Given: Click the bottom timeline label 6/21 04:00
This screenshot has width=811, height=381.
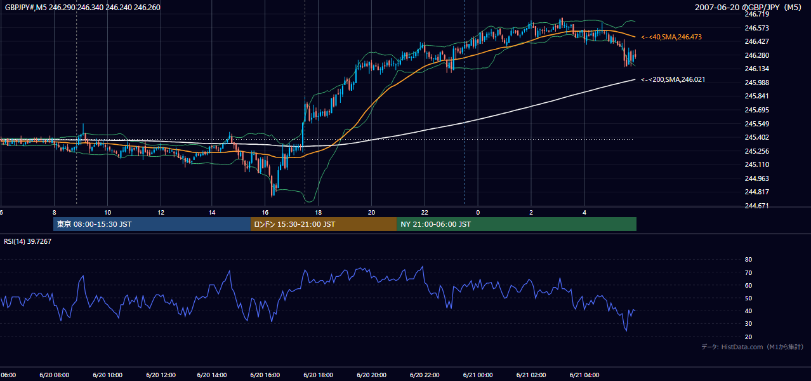Looking at the screenshot, I should pos(584,375).
